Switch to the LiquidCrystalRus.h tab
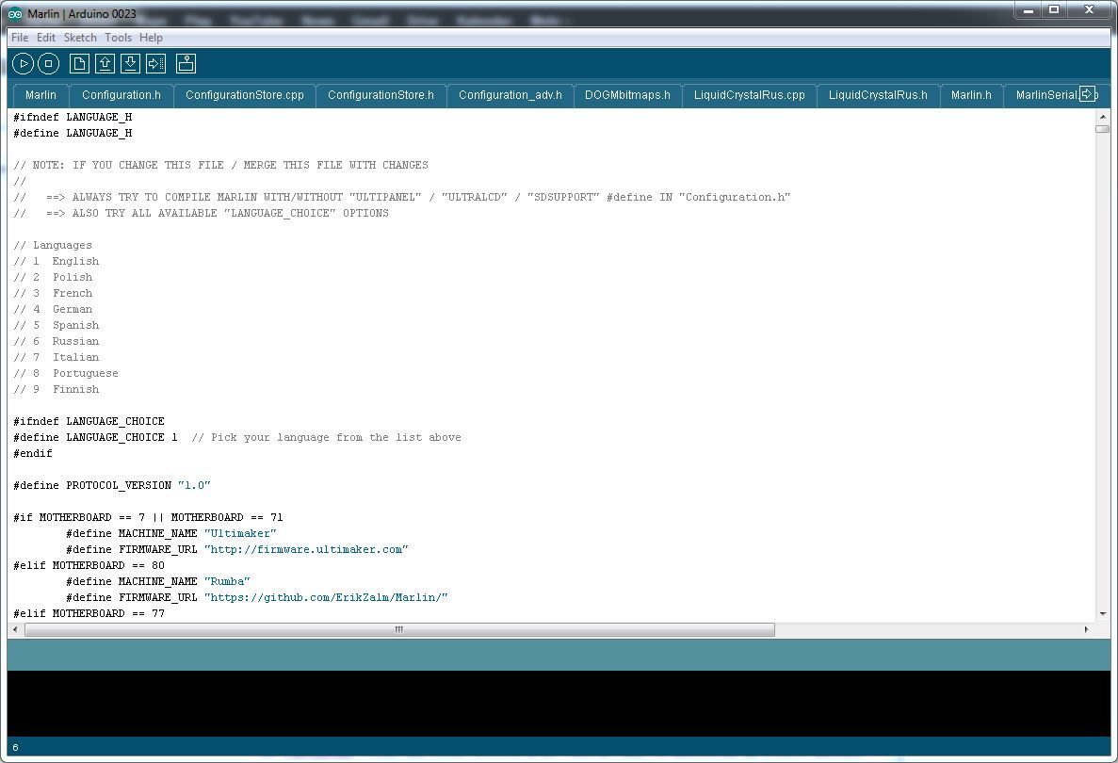 click(879, 95)
